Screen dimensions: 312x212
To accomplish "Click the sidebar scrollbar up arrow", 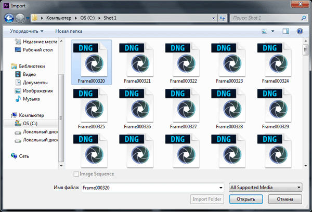I will coord(61,41).
